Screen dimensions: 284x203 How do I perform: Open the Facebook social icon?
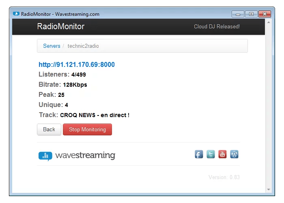199,154
